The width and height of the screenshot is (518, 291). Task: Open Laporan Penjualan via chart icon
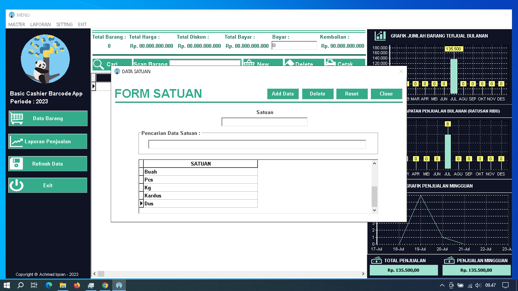17,141
